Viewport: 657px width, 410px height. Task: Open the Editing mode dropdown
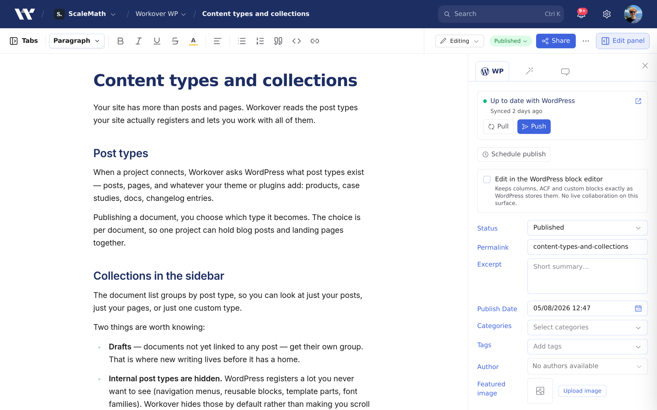pos(459,41)
